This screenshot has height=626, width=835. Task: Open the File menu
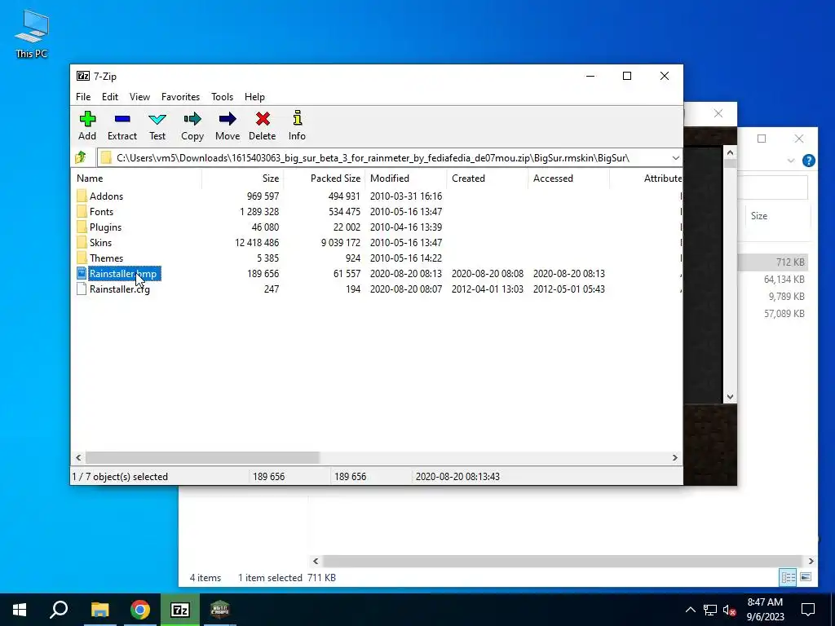coord(83,97)
